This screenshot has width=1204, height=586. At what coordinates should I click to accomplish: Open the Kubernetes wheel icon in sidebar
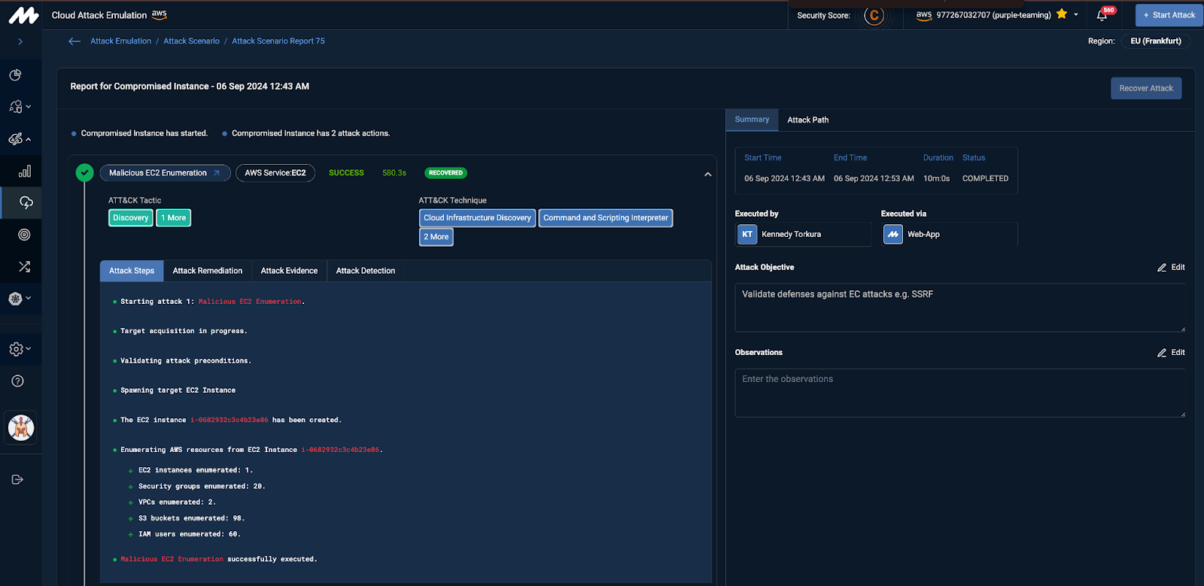coord(15,299)
